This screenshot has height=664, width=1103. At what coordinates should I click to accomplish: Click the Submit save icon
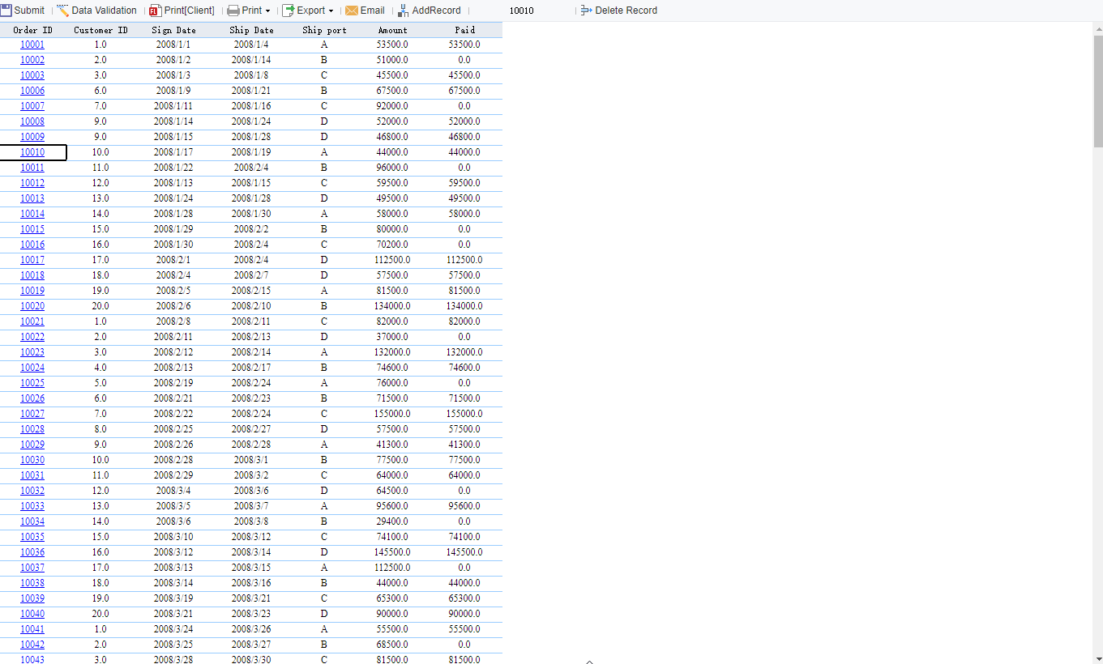coord(7,10)
